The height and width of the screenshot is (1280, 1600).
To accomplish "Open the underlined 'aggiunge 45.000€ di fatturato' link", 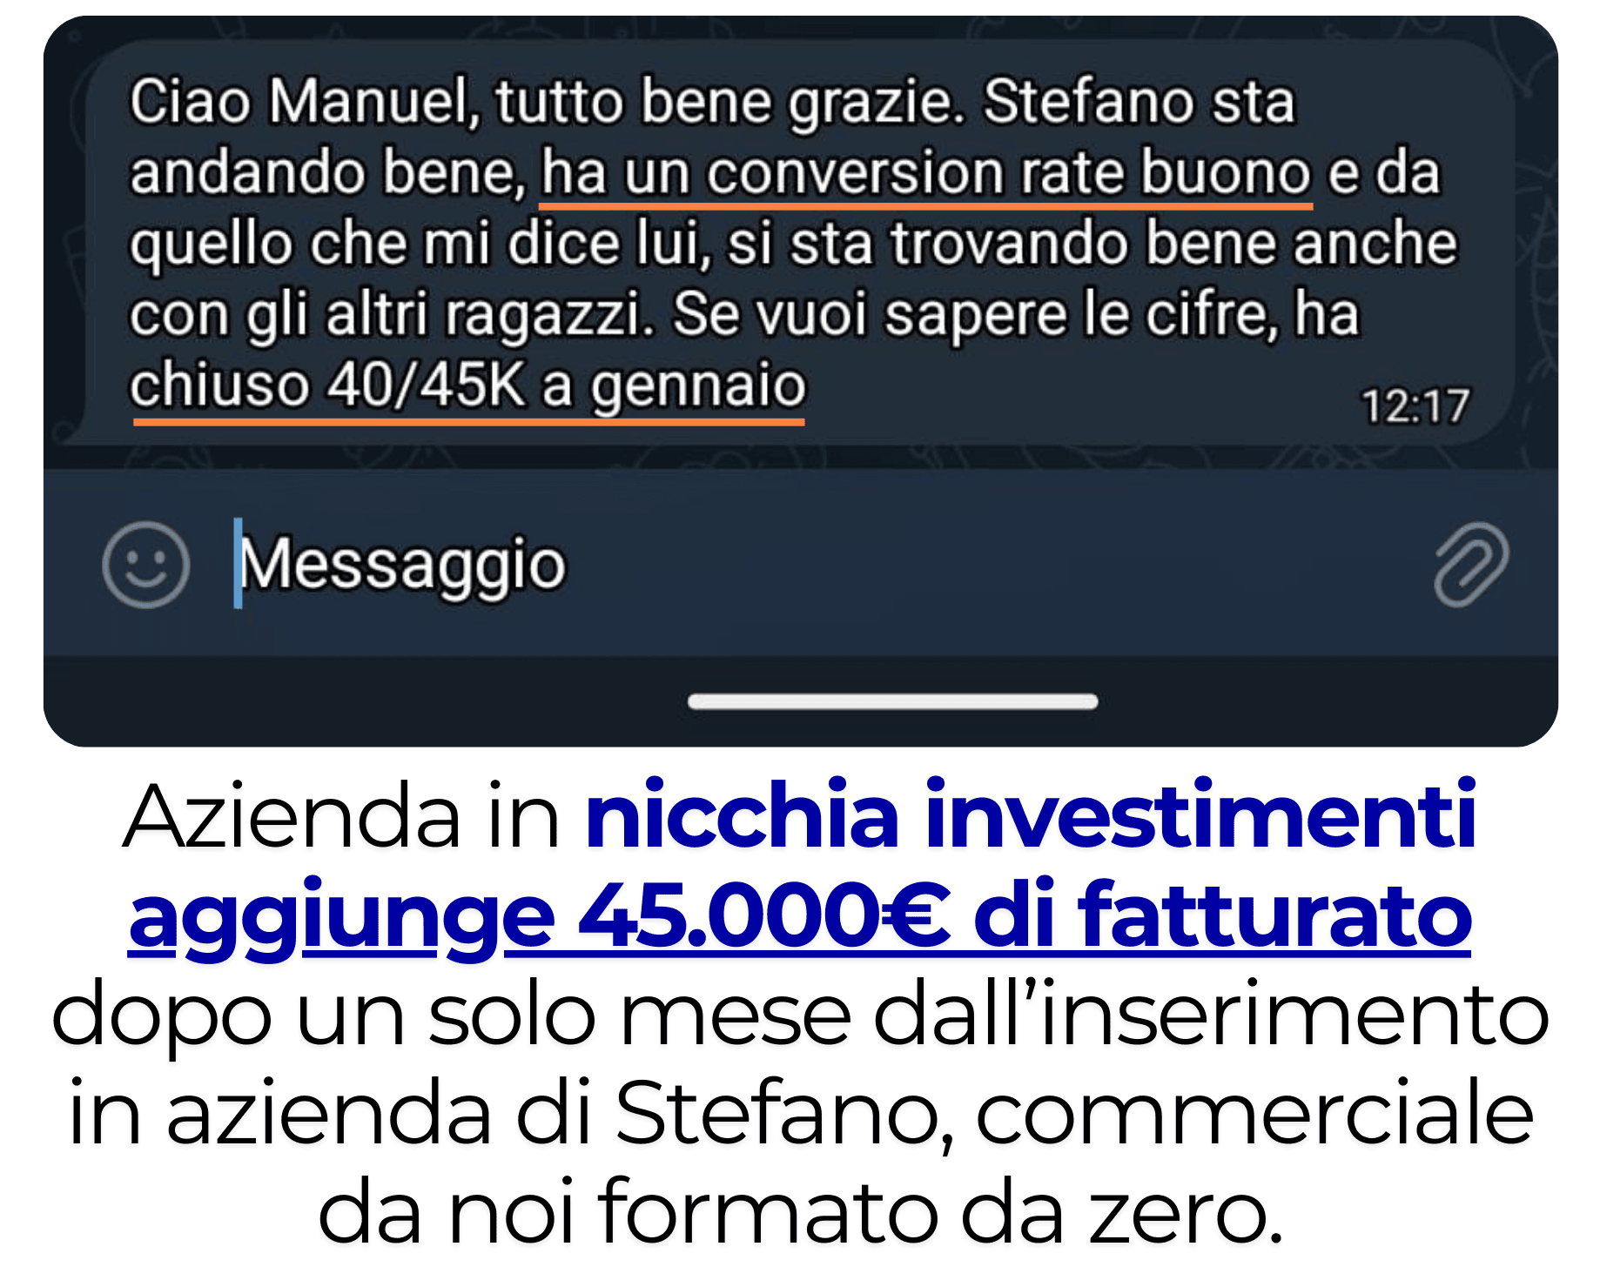I will point(800,917).
